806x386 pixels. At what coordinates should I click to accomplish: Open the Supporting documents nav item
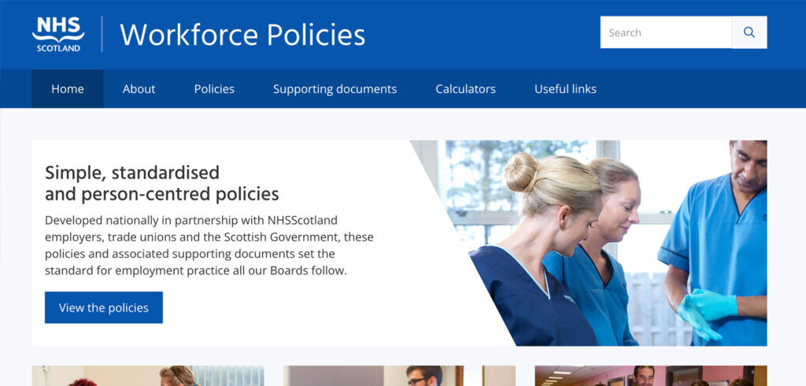click(335, 89)
